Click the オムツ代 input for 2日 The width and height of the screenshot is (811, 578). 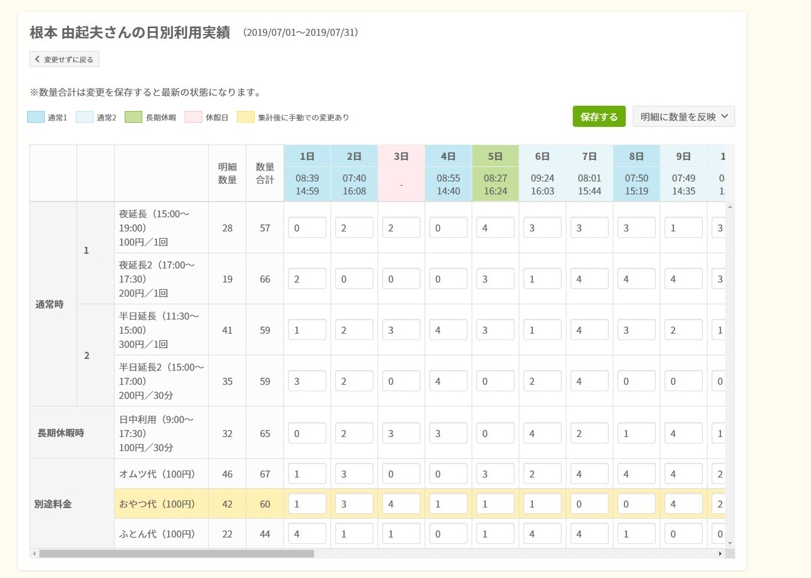(x=354, y=474)
